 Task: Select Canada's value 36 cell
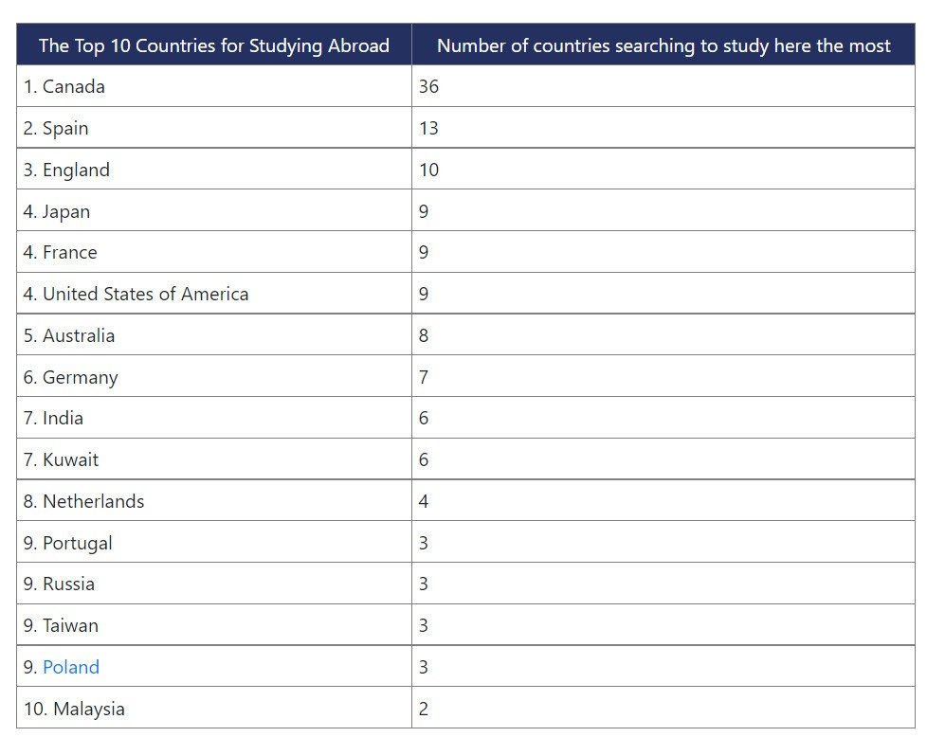(663, 86)
